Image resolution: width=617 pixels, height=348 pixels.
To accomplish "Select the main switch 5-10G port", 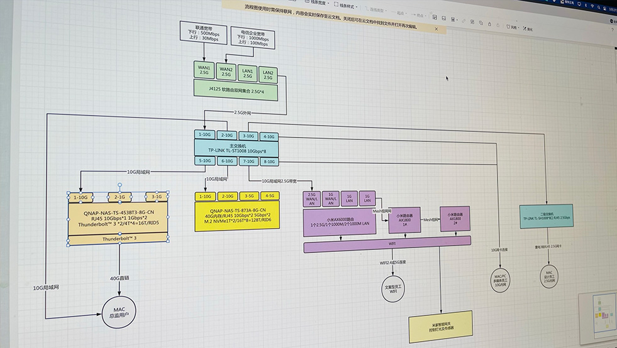I will 204,161.
